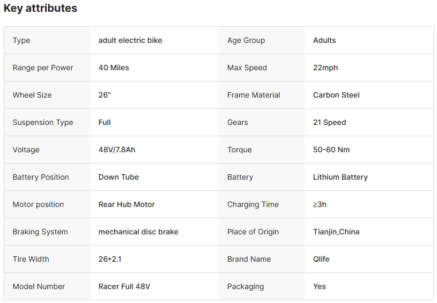Select the Carbon Steel frame material value
Image resolution: width=437 pixels, height=303 pixels.
[x=336, y=95]
